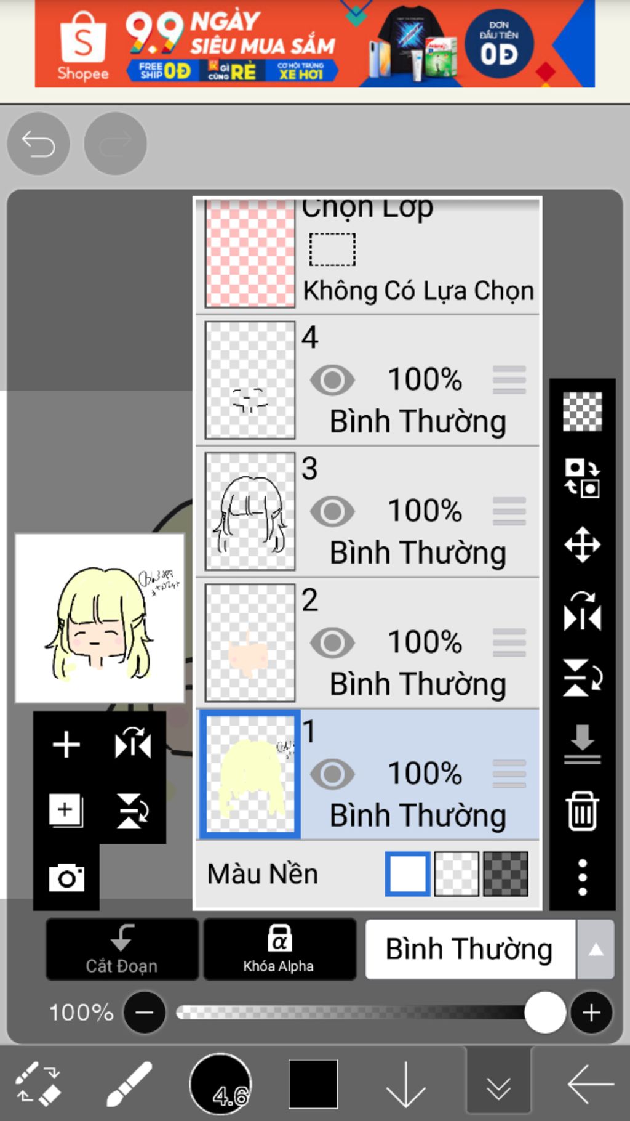This screenshot has height=1121, width=630.
Task: Open the Bình Thường blend mode selector
Action: click(x=470, y=949)
